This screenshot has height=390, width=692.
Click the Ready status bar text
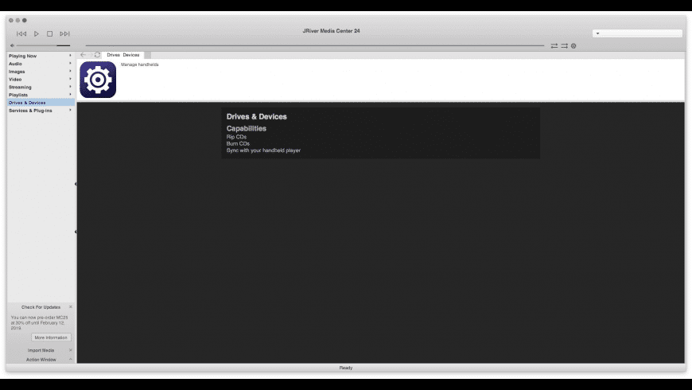pos(345,368)
